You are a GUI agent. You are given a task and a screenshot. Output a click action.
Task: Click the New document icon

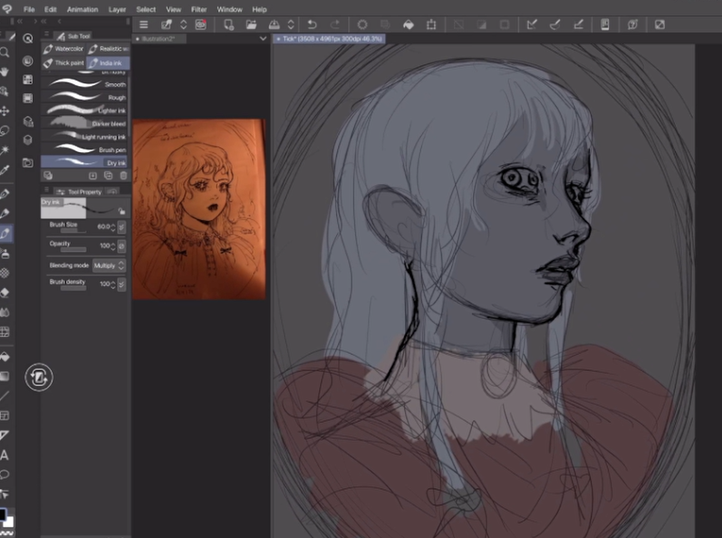[228, 24]
